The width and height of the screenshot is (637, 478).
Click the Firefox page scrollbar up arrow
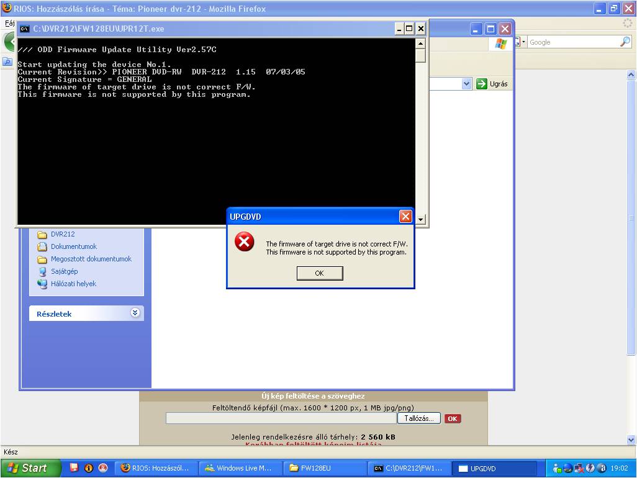coord(631,74)
